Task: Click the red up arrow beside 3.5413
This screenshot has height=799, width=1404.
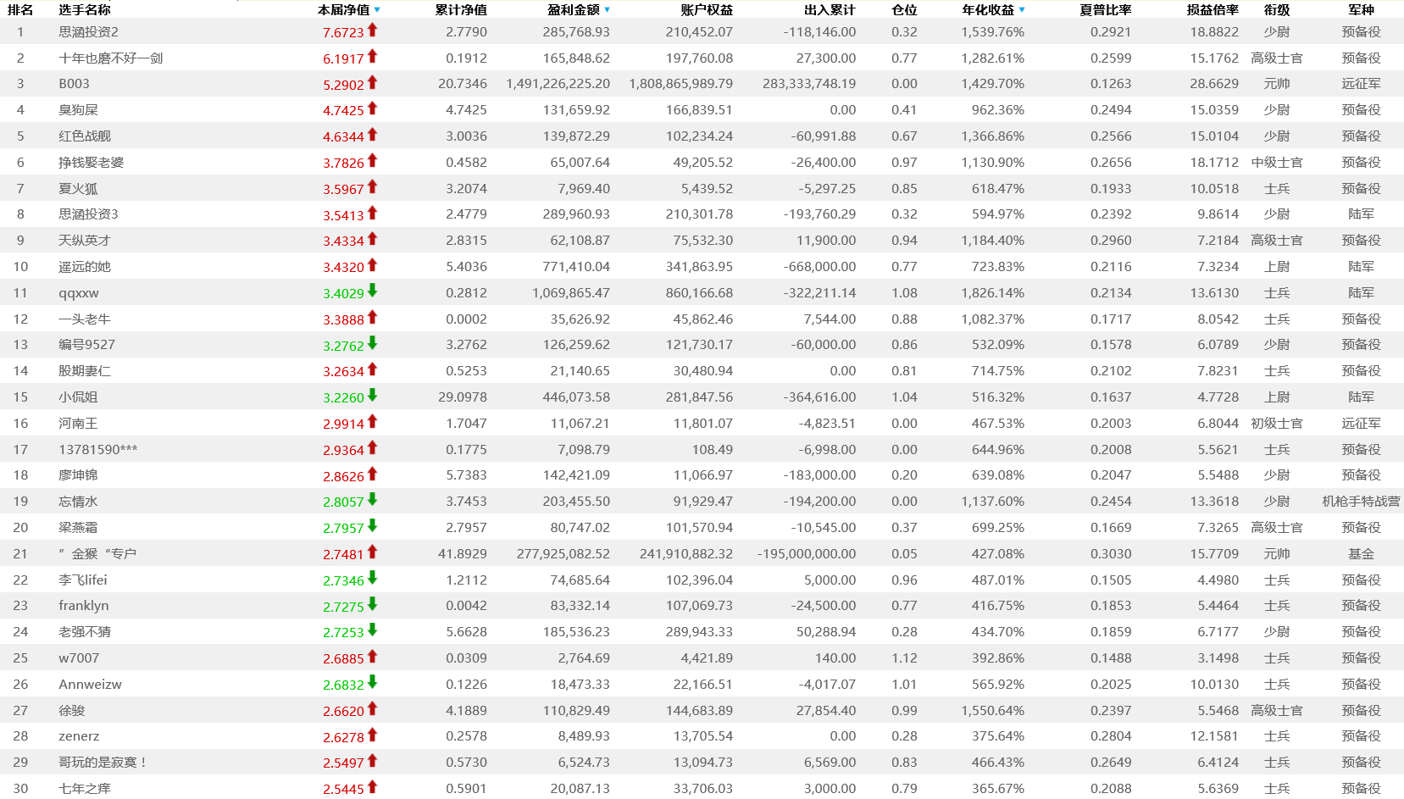Action: [x=372, y=214]
